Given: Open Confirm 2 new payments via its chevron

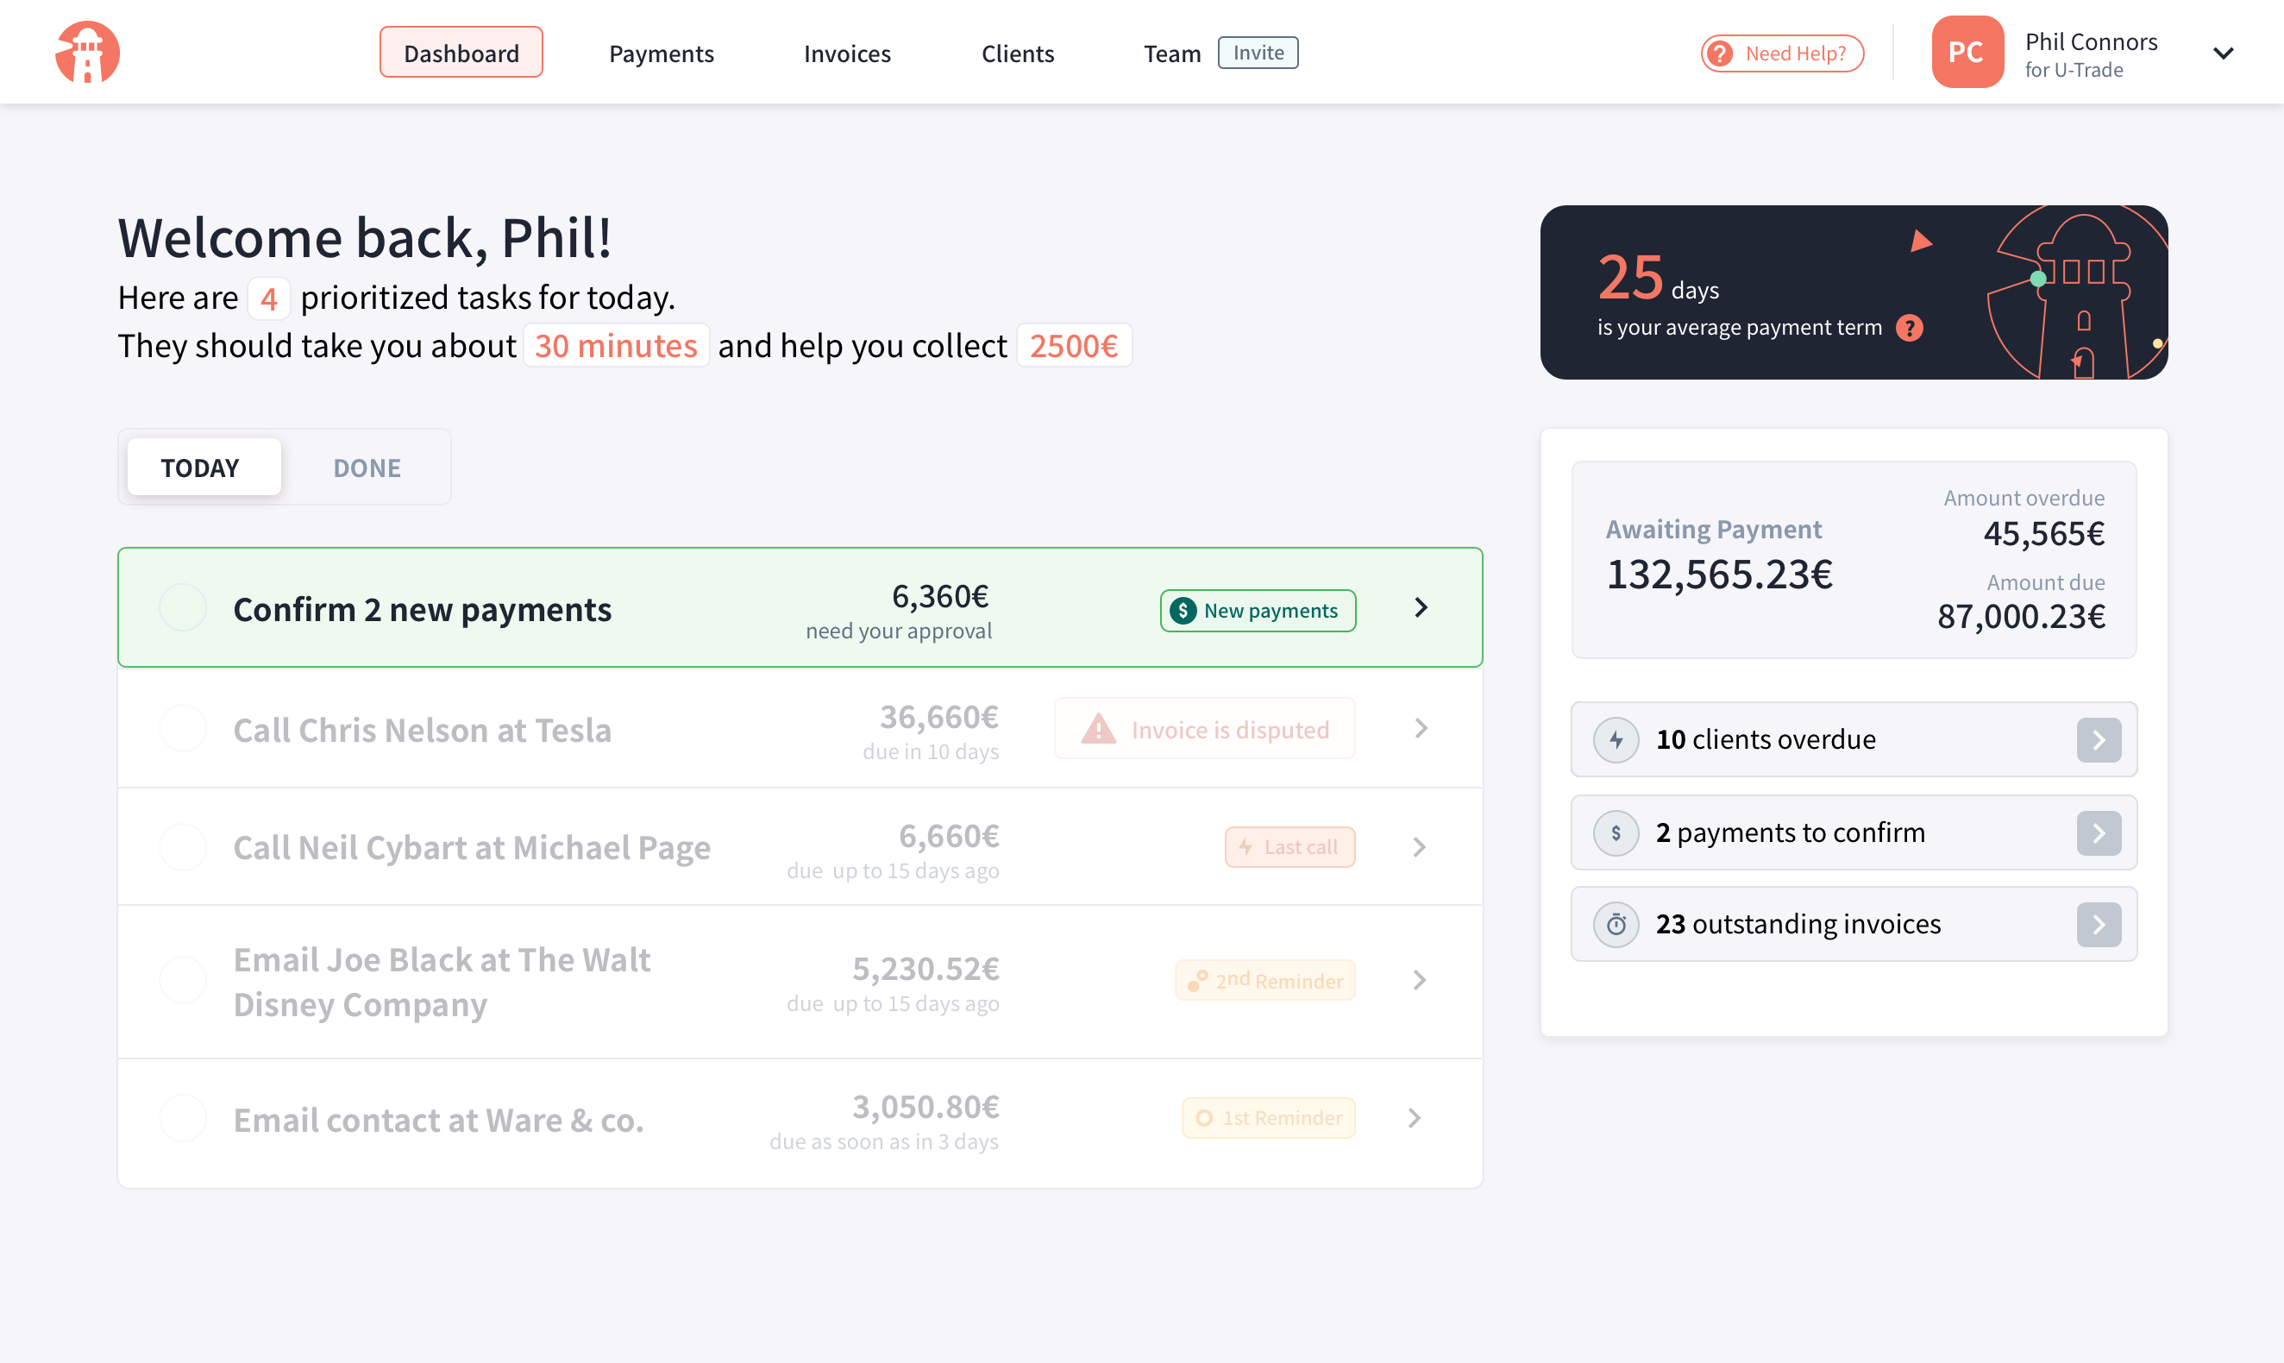Looking at the screenshot, I should [x=1421, y=608].
